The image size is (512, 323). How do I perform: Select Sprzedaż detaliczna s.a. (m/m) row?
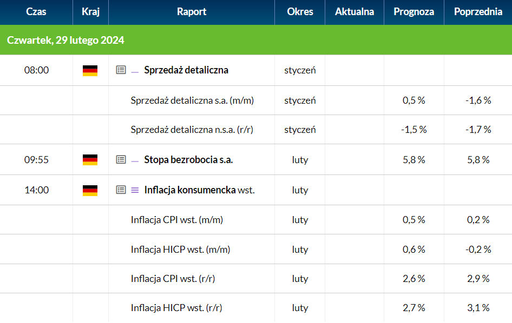click(256, 100)
